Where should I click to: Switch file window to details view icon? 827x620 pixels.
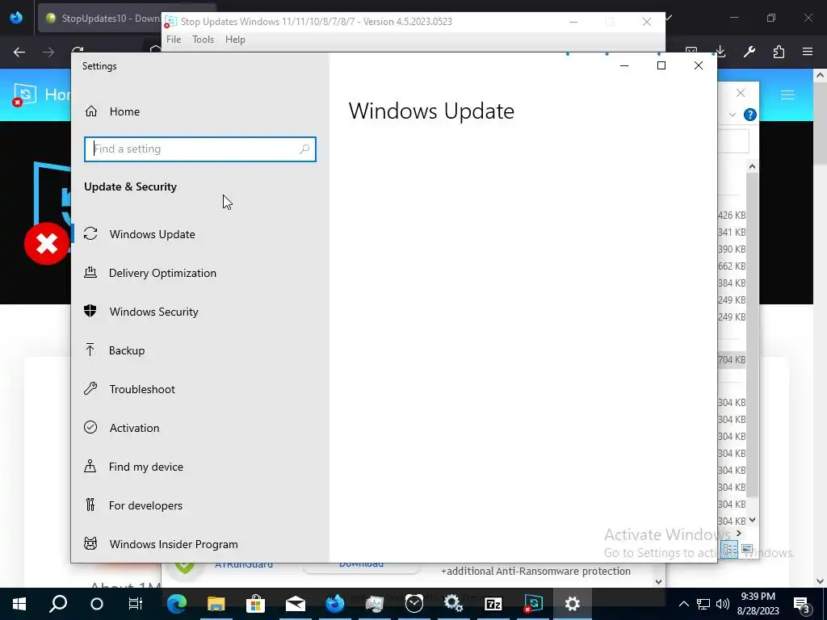point(730,549)
